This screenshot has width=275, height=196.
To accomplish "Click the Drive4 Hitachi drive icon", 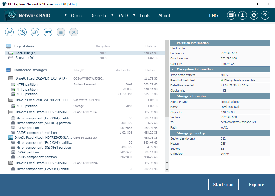I will pos(11,163).
